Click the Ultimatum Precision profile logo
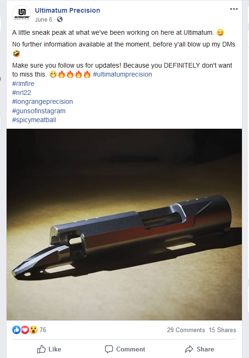249x358 pixels. click(x=22, y=15)
